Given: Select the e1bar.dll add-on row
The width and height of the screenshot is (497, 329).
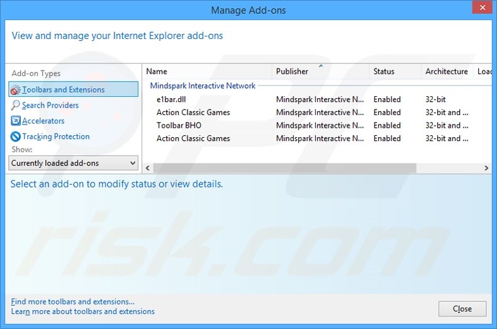Looking at the screenshot, I should pyautogui.click(x=317, y=99).
